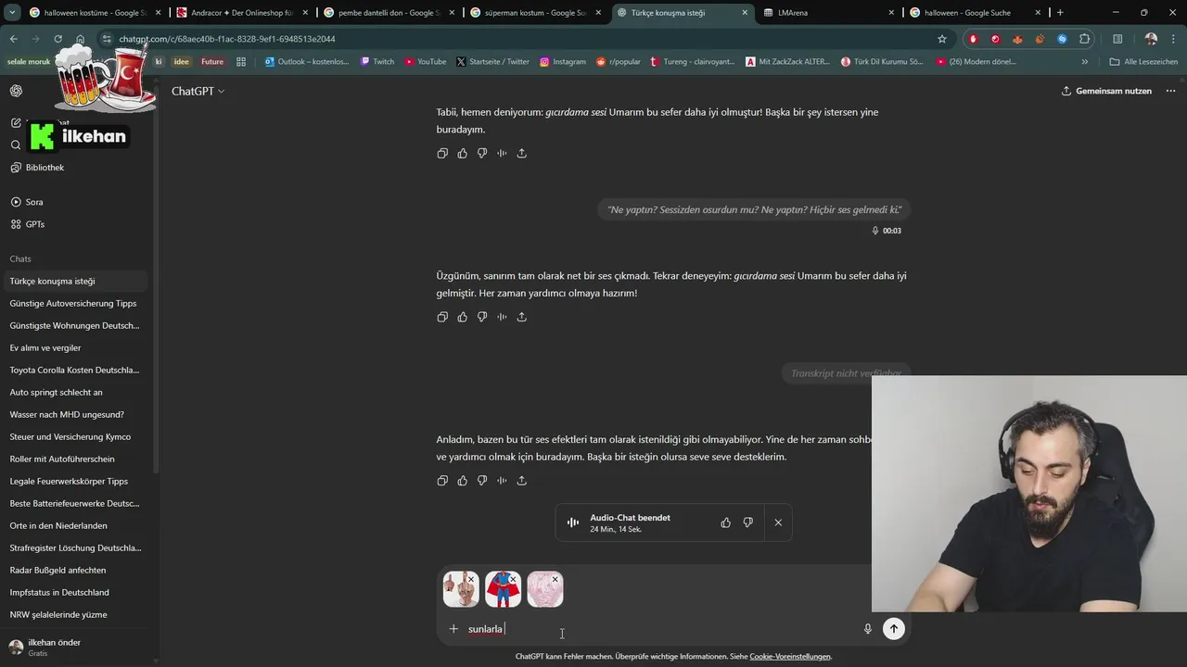
Task: Open the ChatGPT model selector dropdown
Action: (x=198, y=91)
